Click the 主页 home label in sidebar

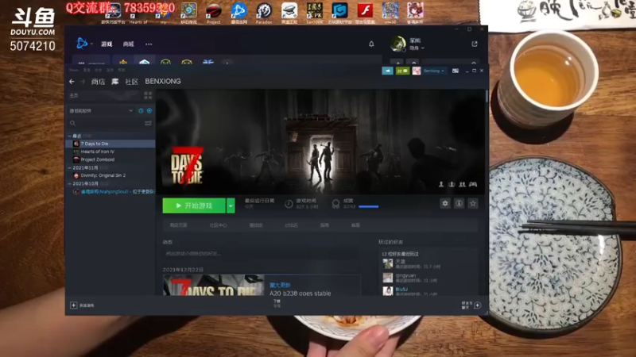click(x=74, y=95)
